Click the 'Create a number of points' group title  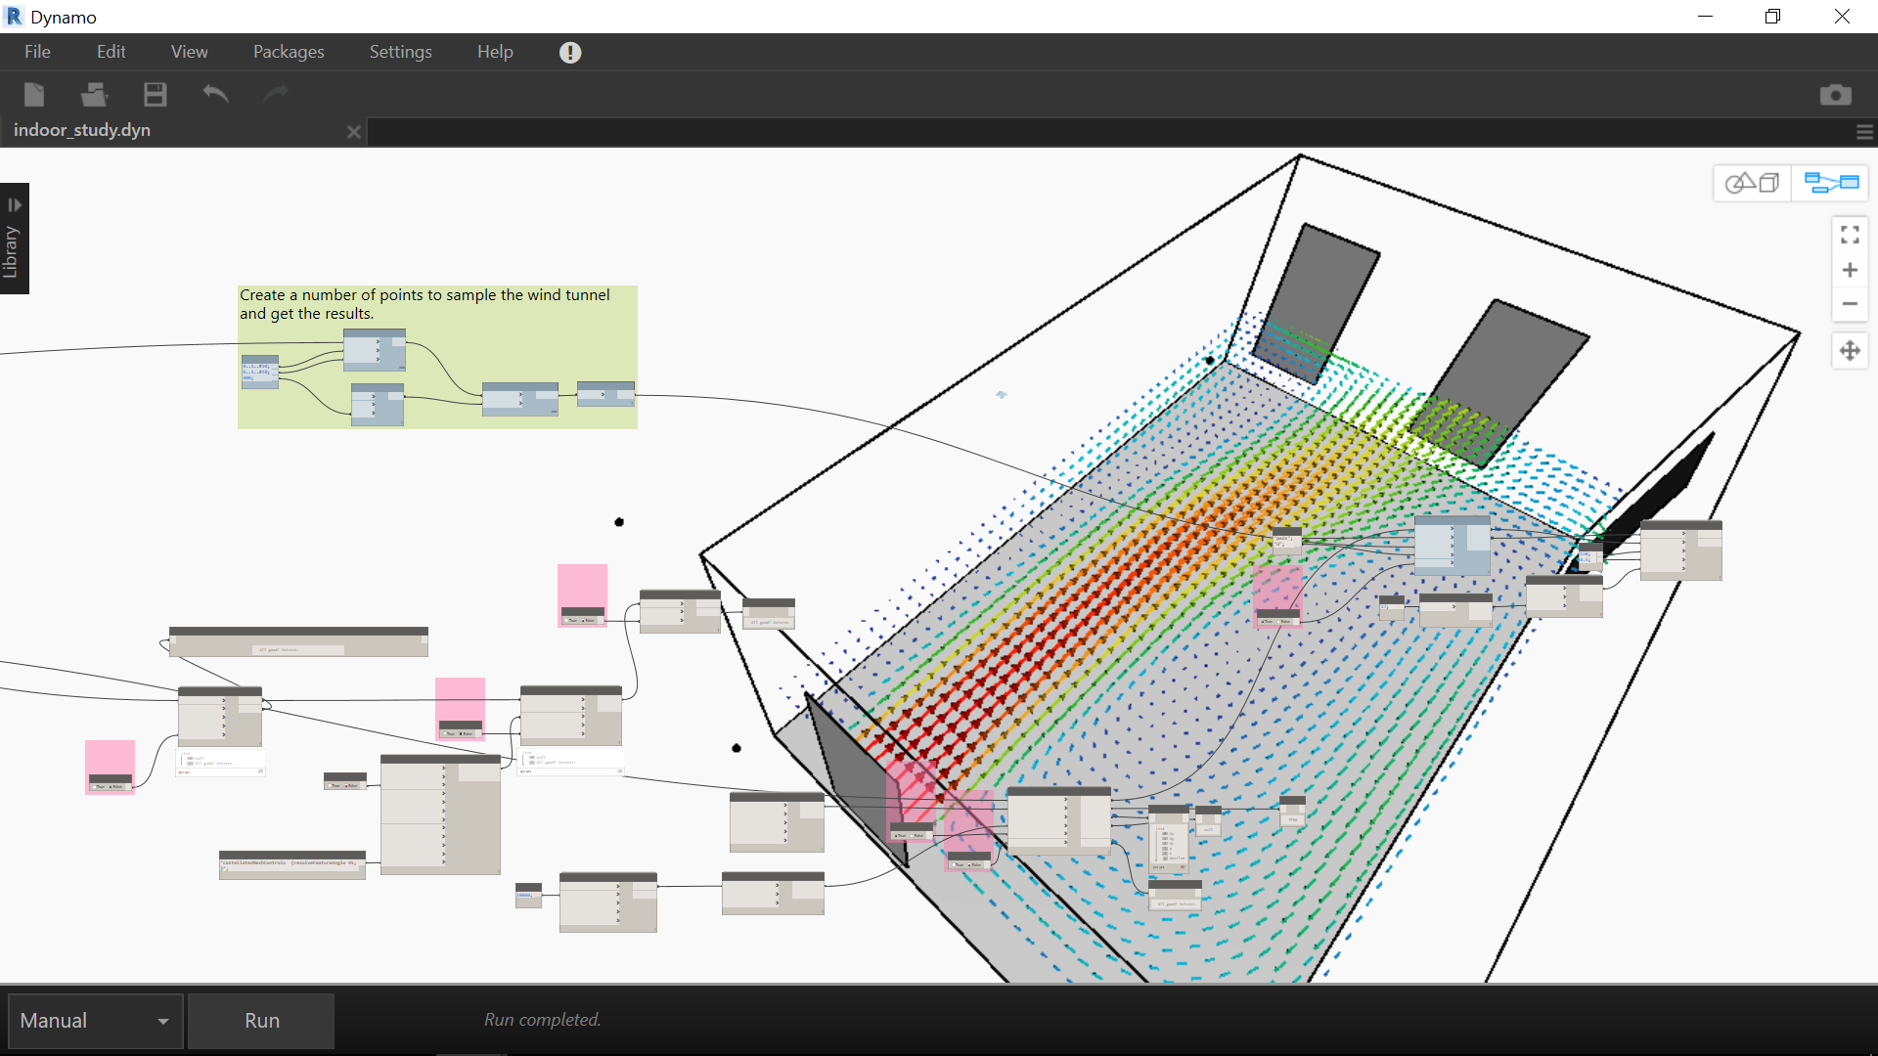(425, 304)
